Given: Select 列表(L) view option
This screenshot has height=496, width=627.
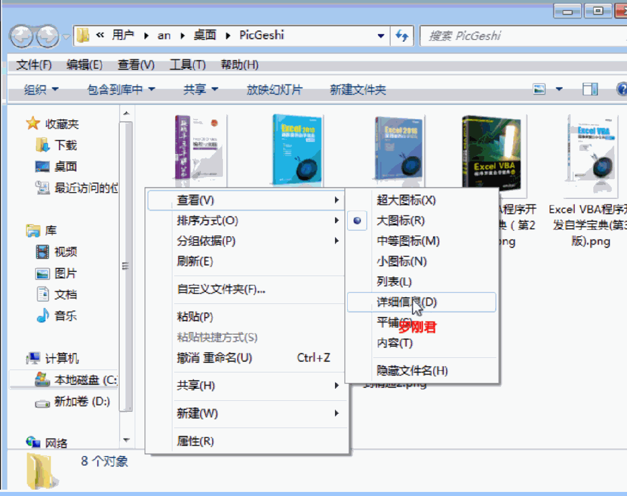Looking at the screenshot, I should 422,282.
